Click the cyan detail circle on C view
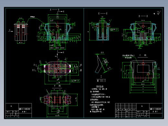Image resolution: width=168 pixels, height=126 pixels. 155,64
